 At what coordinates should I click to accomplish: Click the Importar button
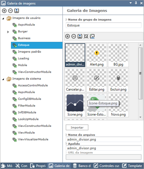[x=77, y=128]
